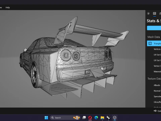This screenshot has height=121, width=161.
Task: Open the Environment & Lighting tab icon
Action: pos(148,13)
